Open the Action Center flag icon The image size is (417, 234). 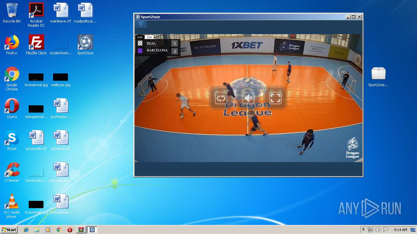pos(386,230)
